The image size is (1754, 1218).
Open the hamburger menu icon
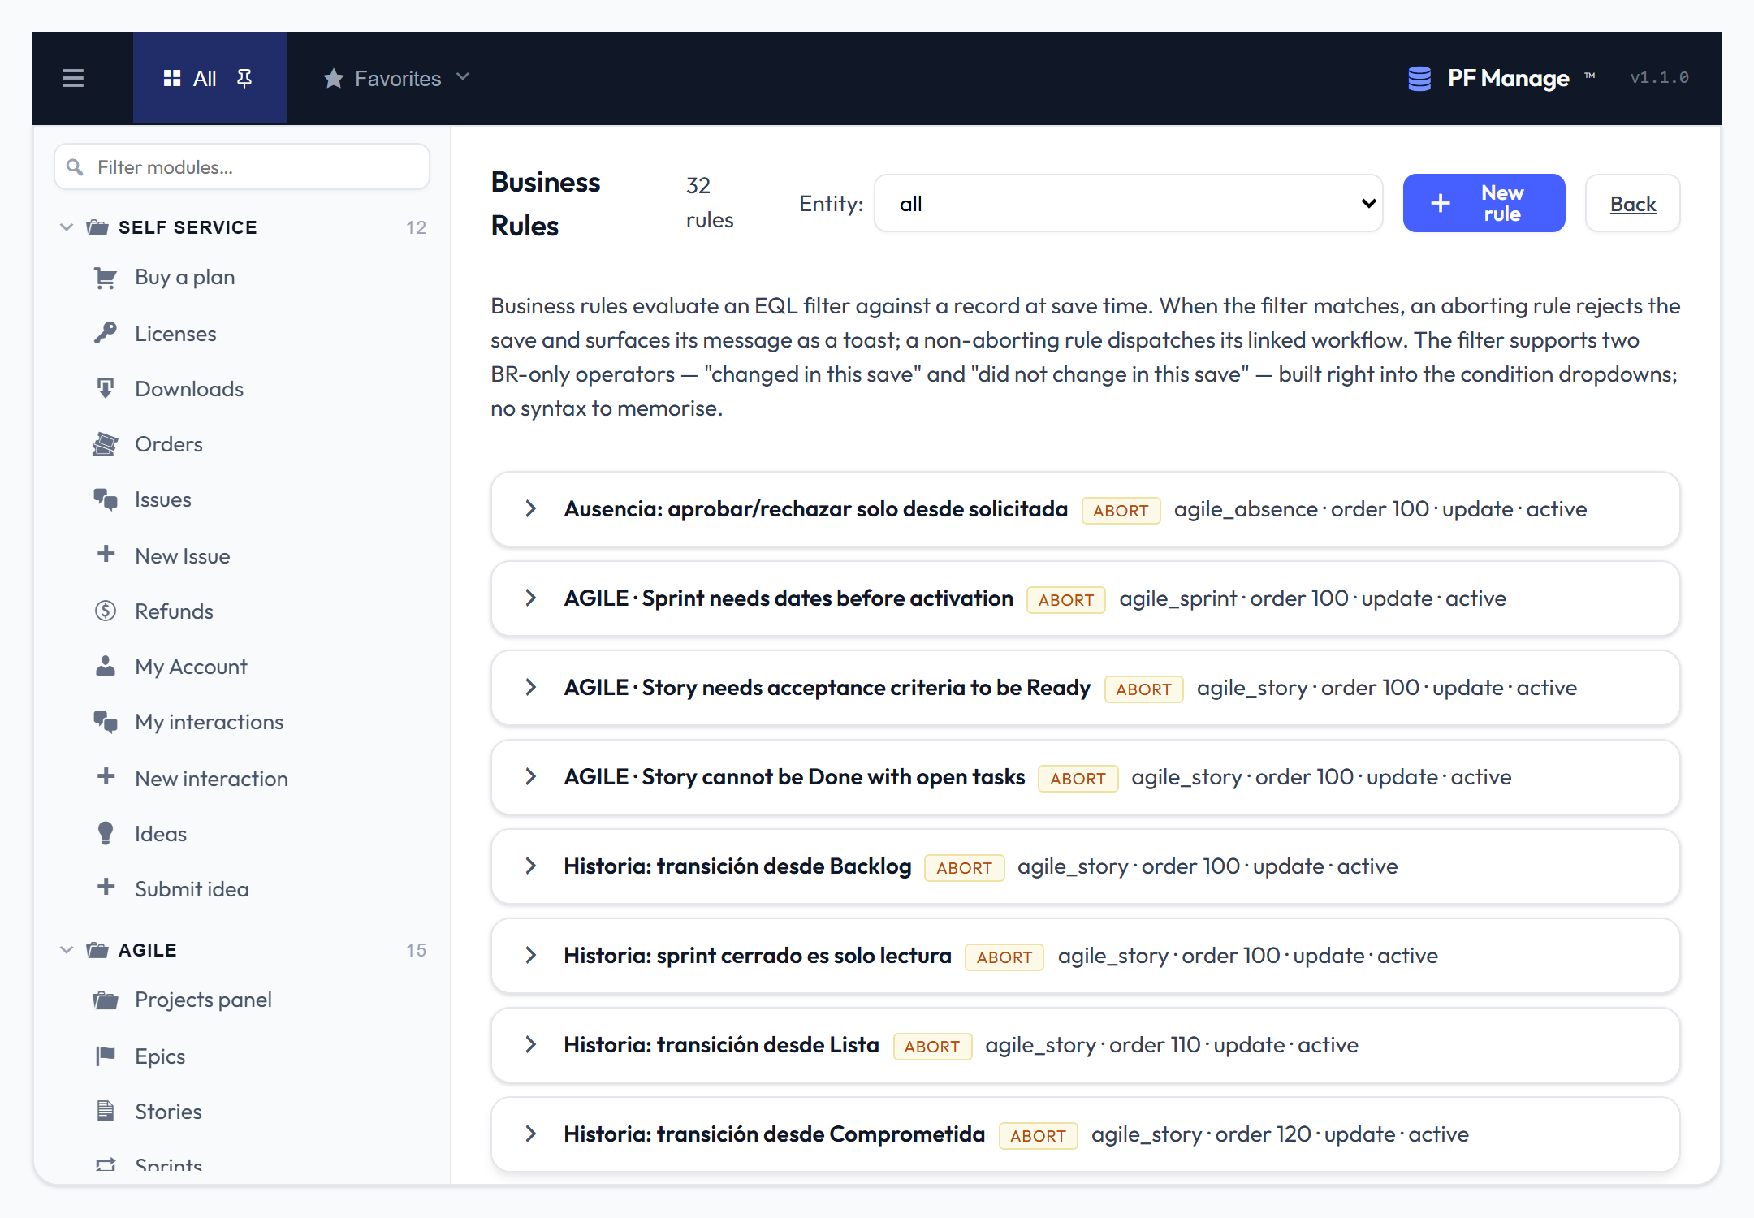click(73, 78)
